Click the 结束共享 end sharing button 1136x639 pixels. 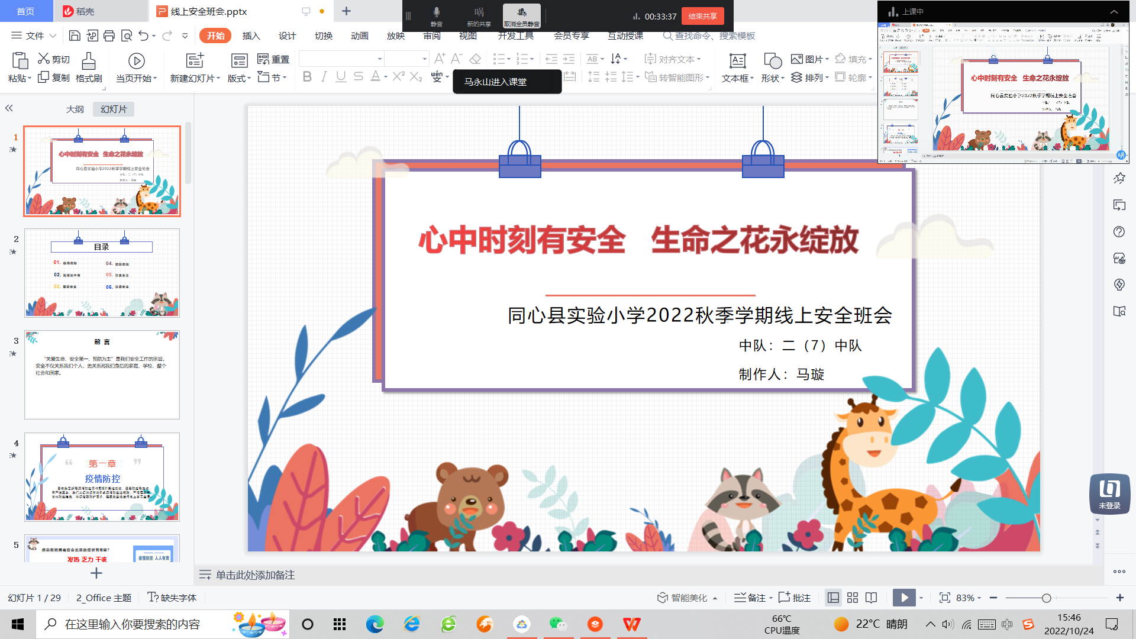702,16
